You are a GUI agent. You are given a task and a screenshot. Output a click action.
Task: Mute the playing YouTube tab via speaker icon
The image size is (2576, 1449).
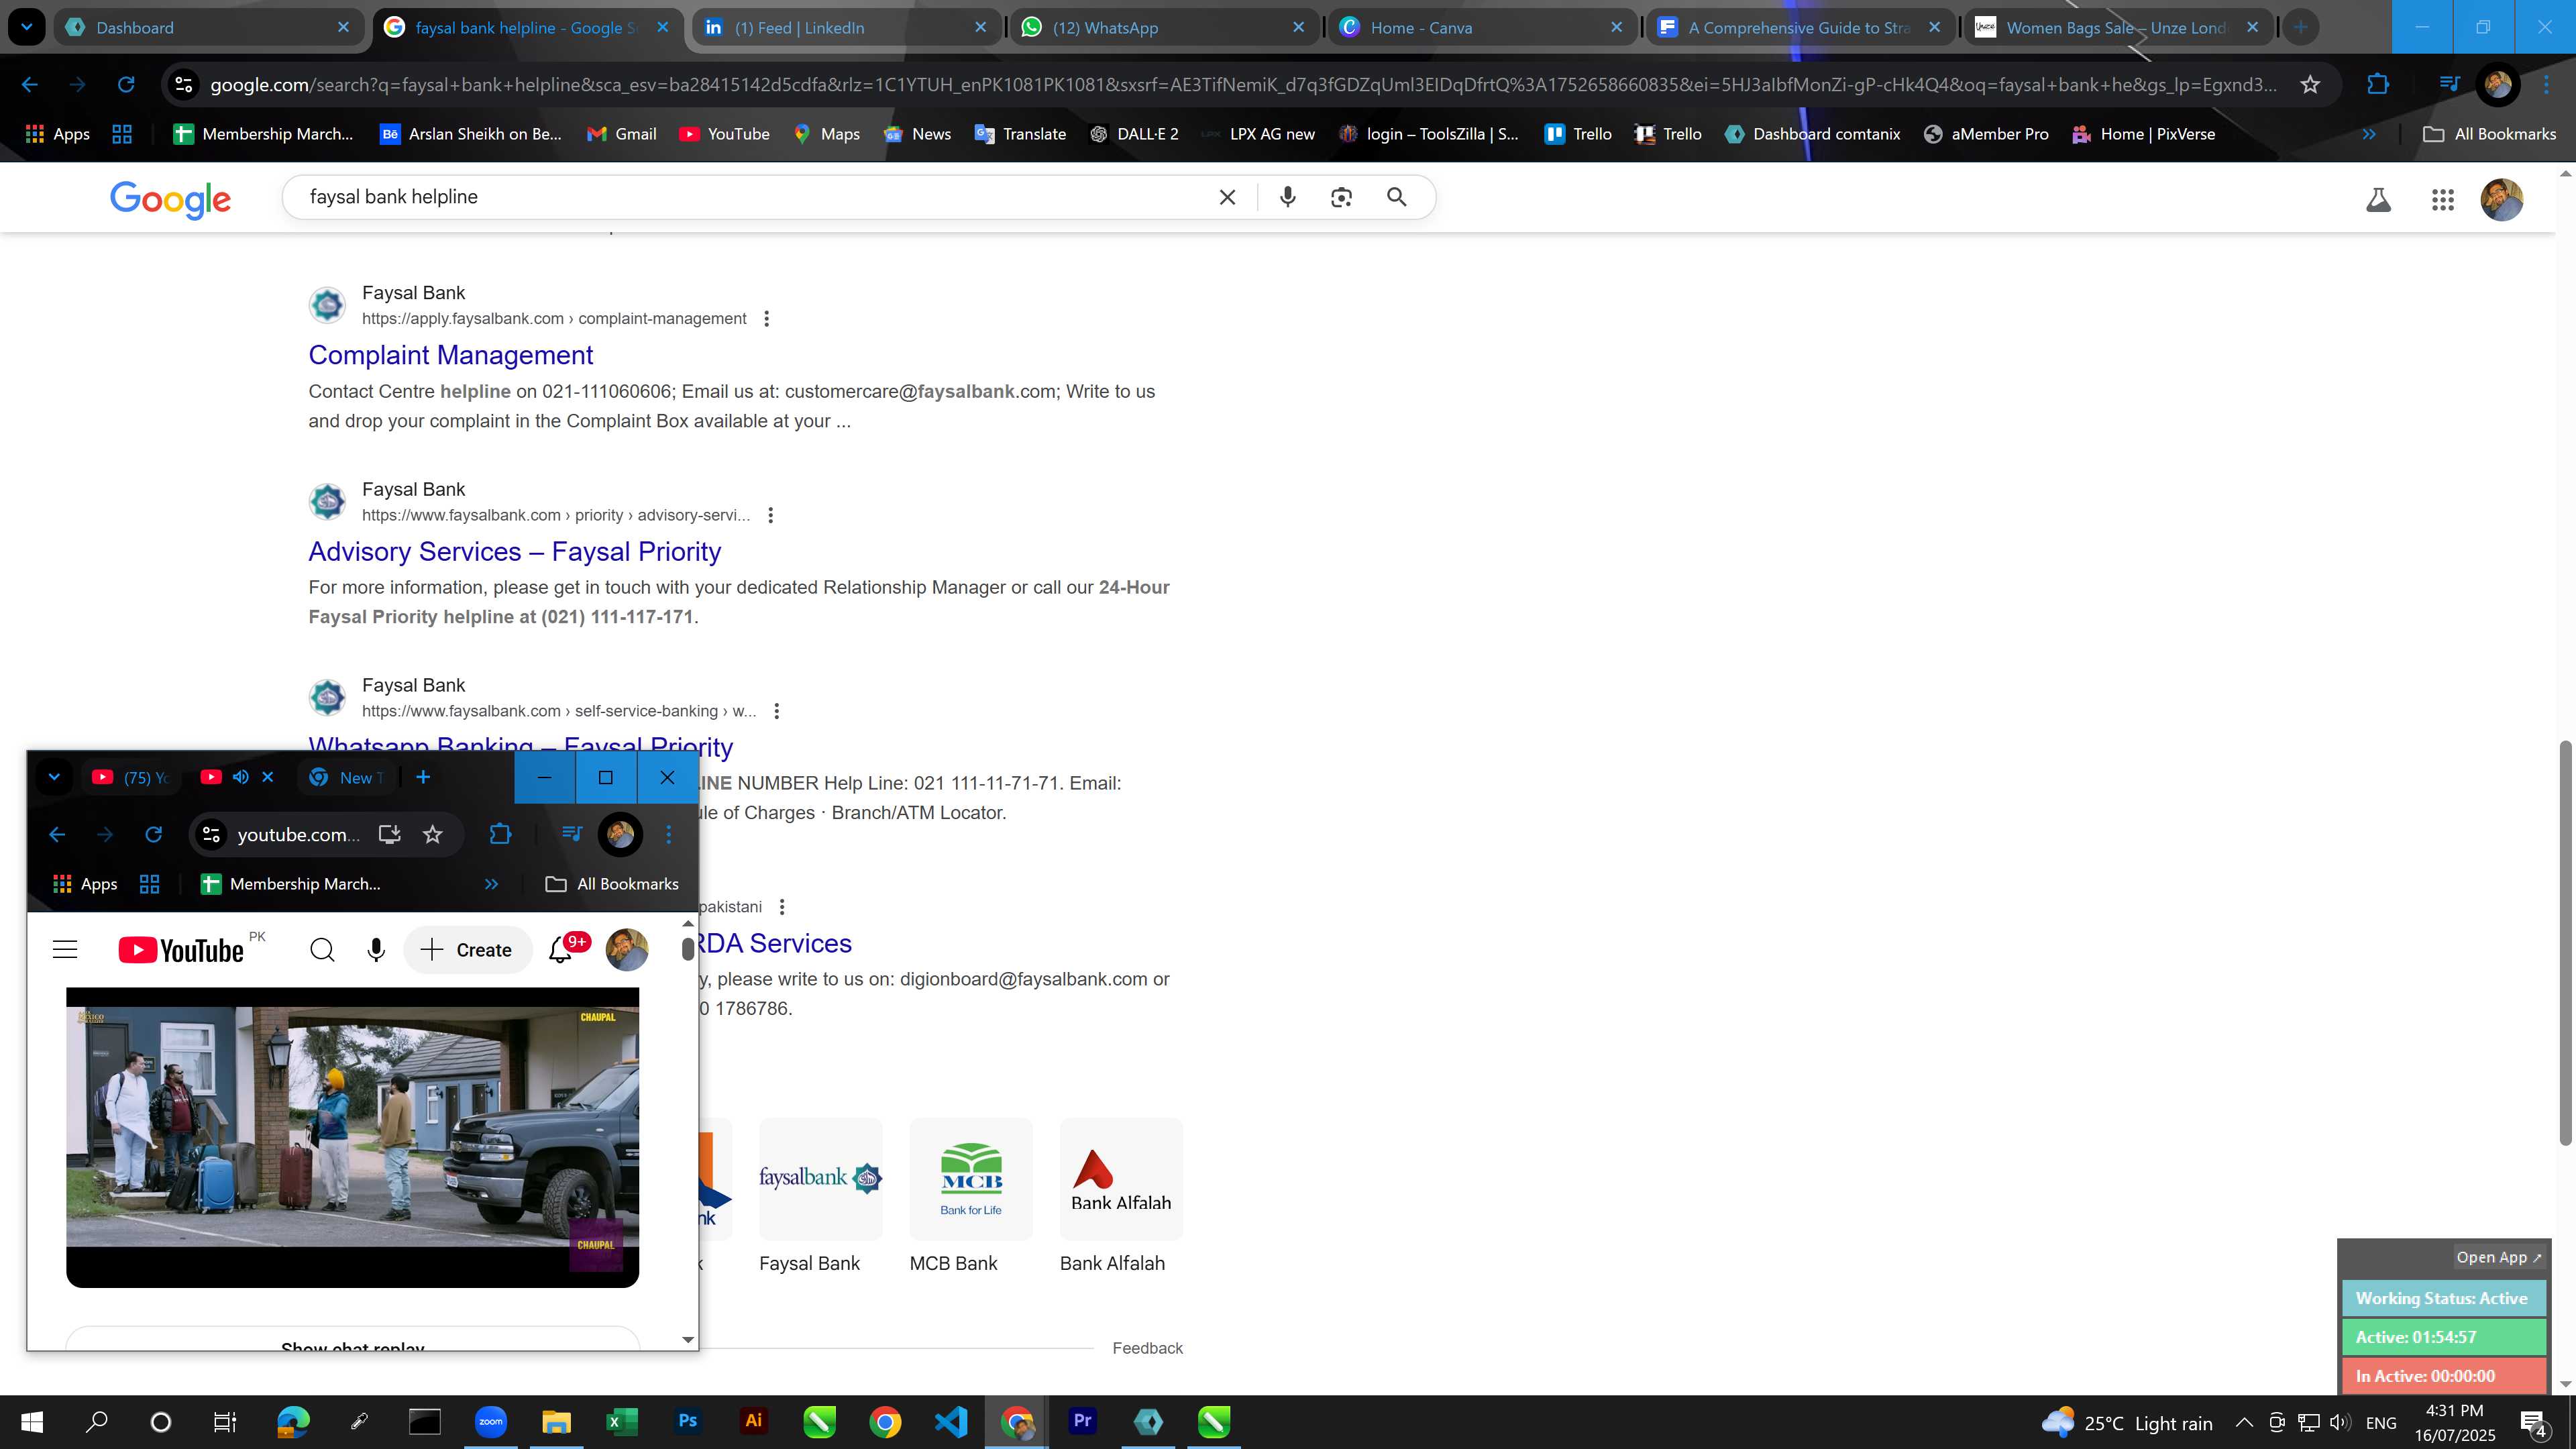coord(240,777)
